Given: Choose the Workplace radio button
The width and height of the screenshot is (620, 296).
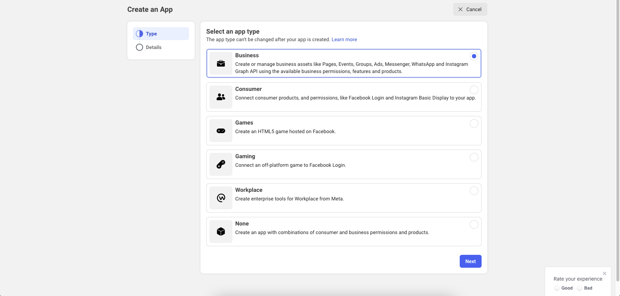Looking at the screenshot, I should point(474,191).
